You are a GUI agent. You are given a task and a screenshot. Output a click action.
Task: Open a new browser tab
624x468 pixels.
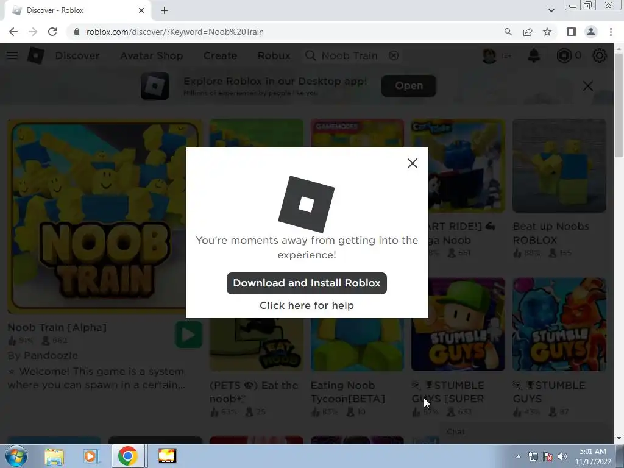[x=165, y=10]
